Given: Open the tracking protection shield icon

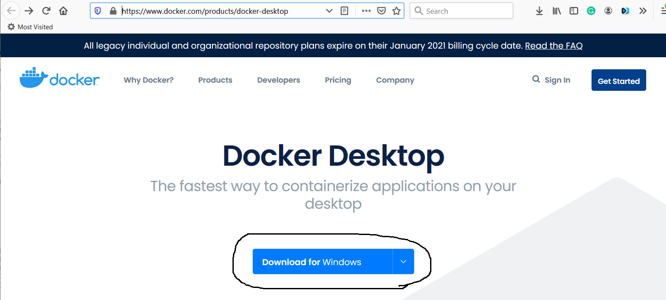Looking at the screenshot, I should pyautogui.click(x=98, y=11).
